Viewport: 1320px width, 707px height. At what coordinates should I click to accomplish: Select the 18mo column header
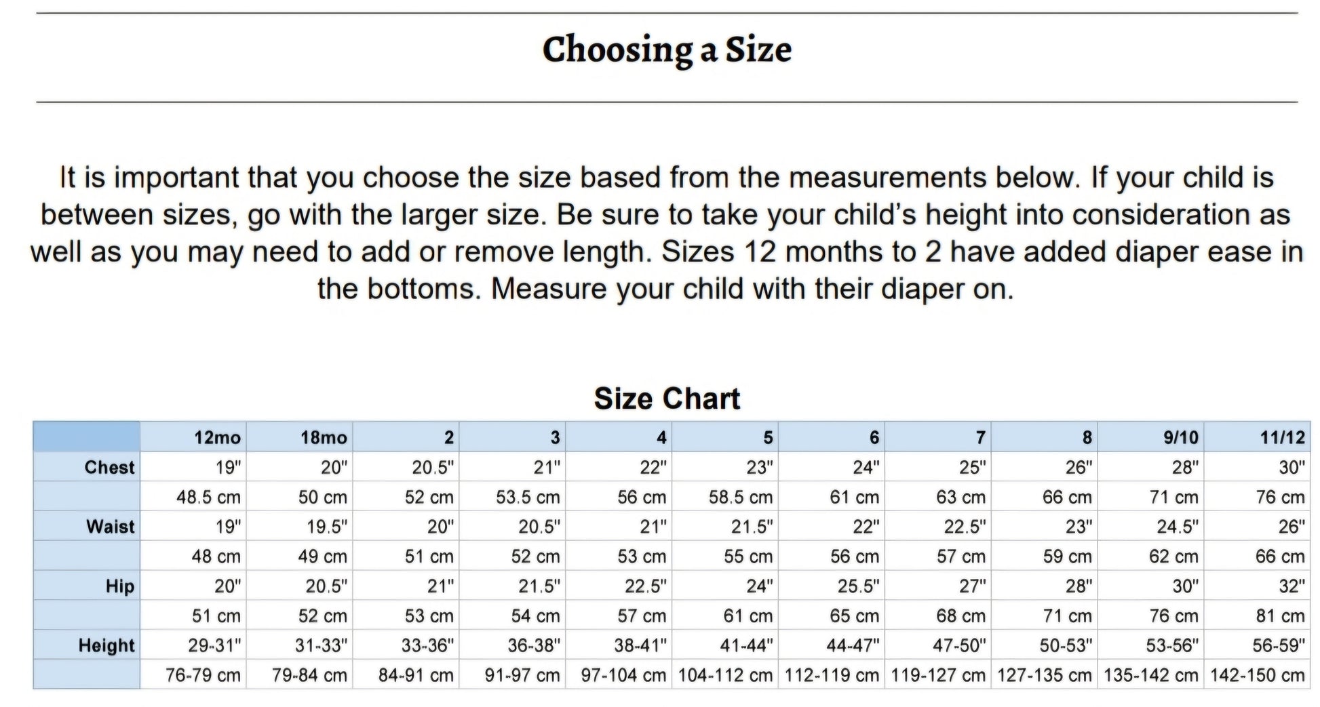point(324,438)
